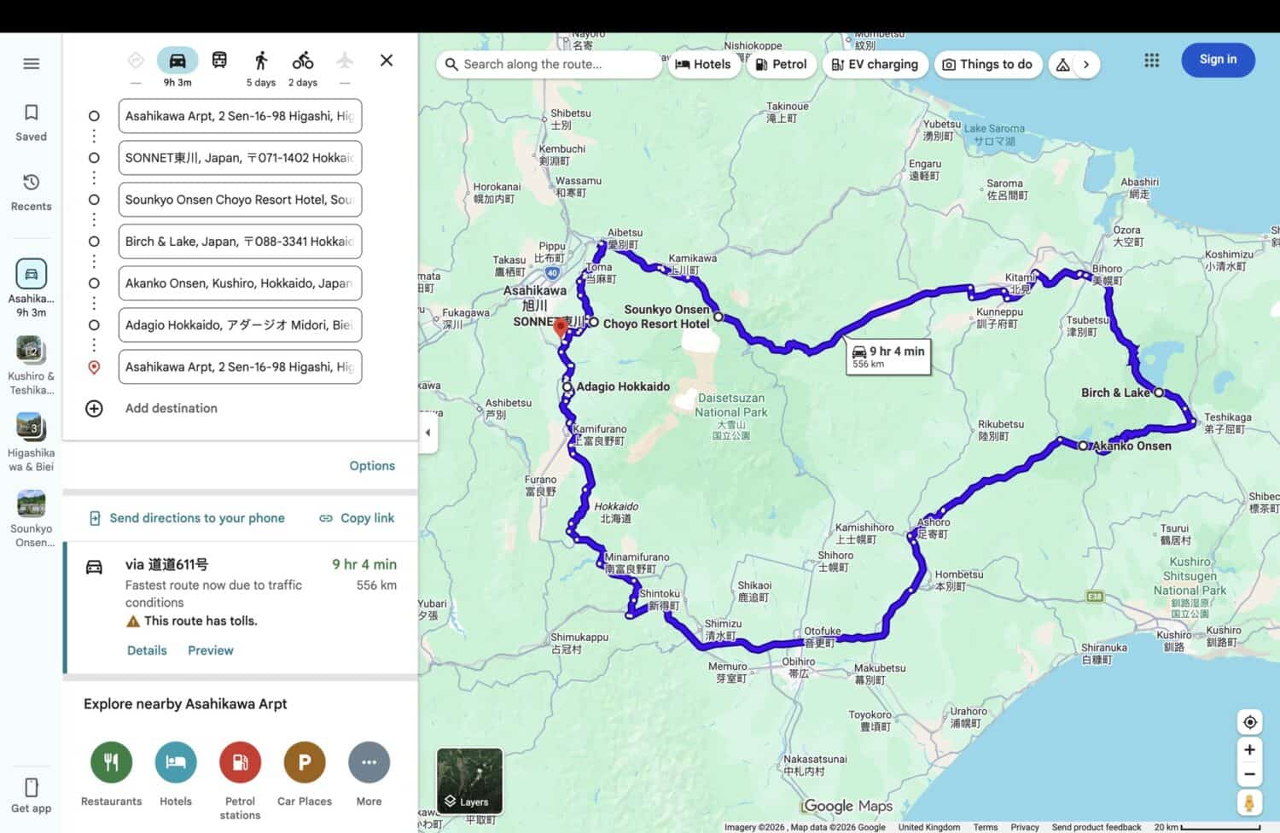
Task: Show More nearby categories
Action: coord(369,762)
